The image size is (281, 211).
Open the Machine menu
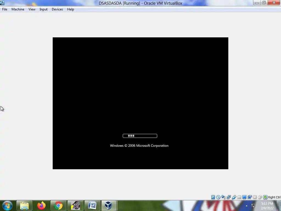(18, 9)
